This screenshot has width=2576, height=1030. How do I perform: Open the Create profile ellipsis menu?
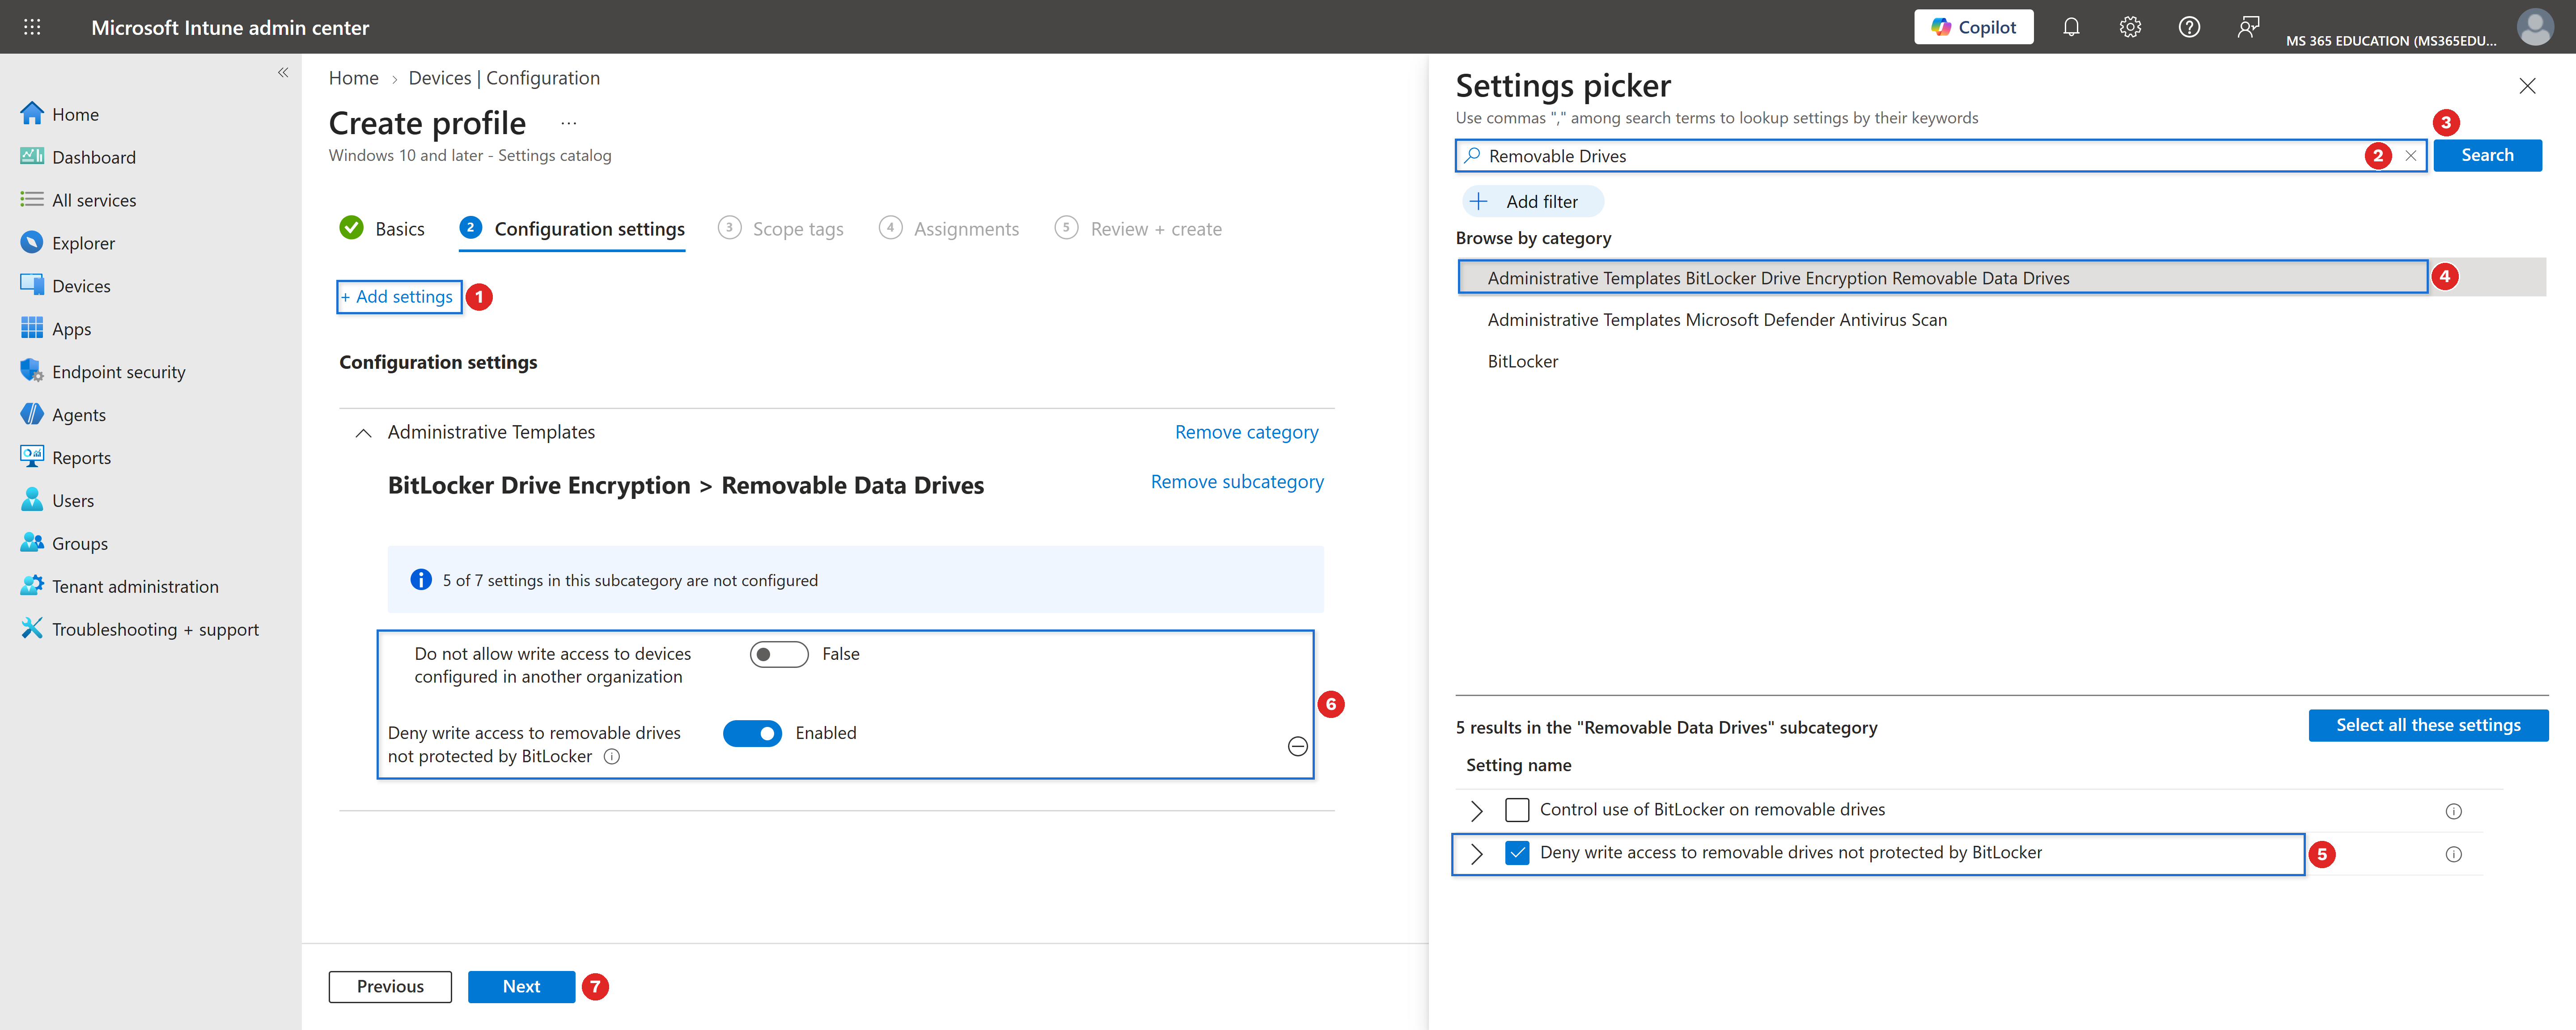[x=569, y=123]
